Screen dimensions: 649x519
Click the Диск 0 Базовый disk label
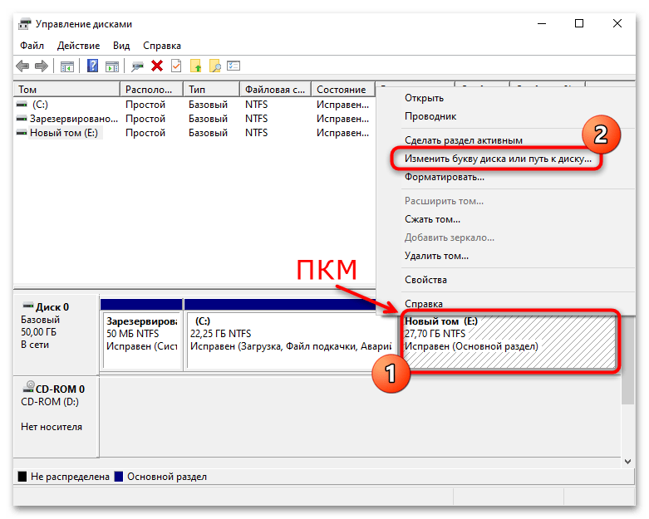pyautogui.click(x=56, y=334)
